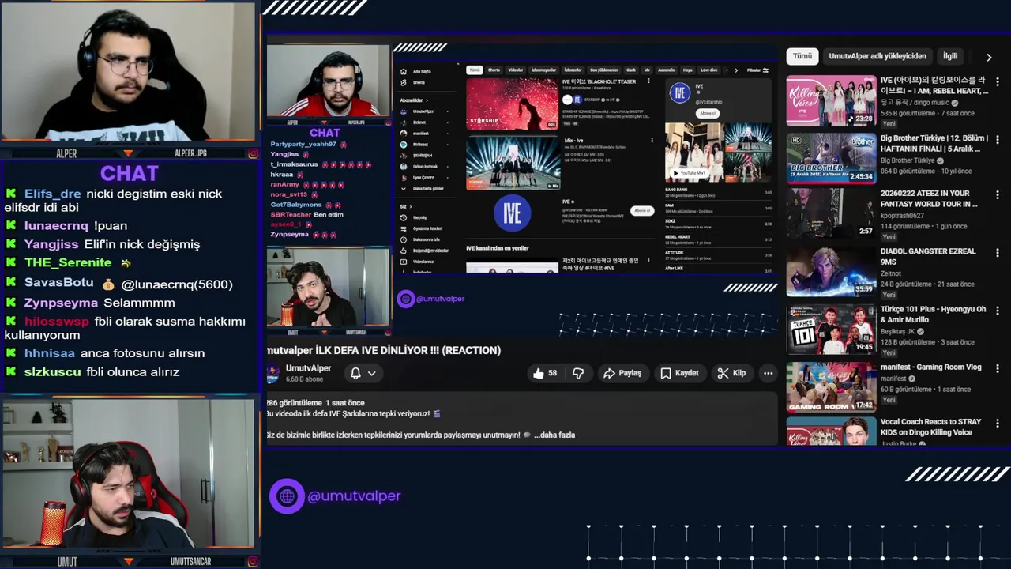Viewport: 1011px width, 569px height.
Task: Expand the Siz section header
Action: 405,206
